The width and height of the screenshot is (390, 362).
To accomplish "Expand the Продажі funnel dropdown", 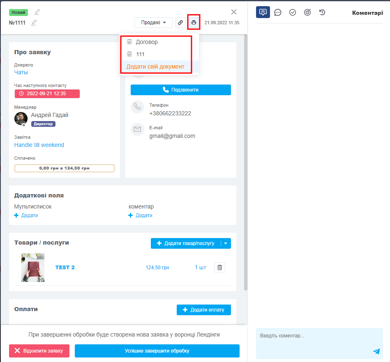I will coord(153,23).
